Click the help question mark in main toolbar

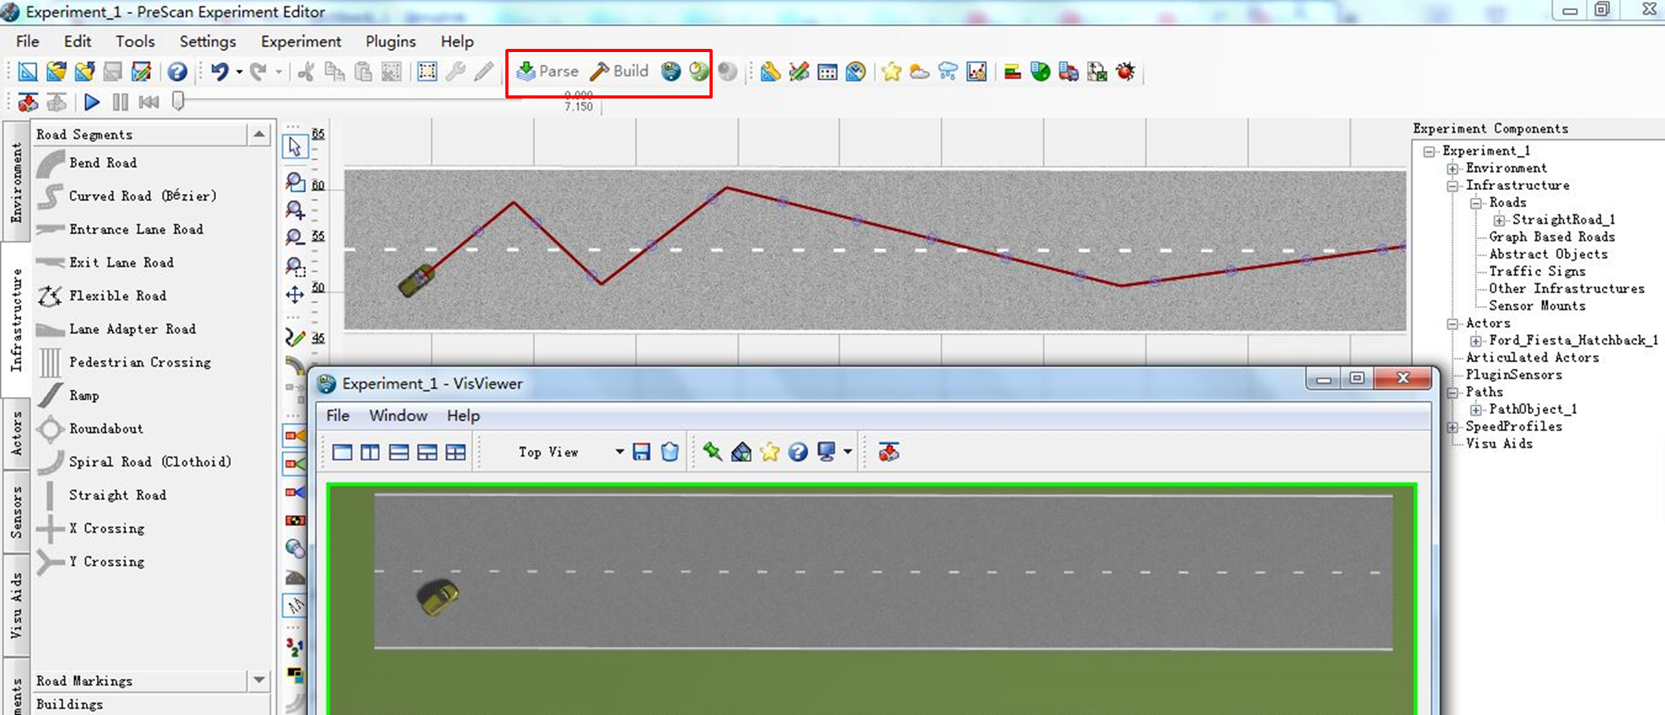pyautogui.click(x=177, y=73)
